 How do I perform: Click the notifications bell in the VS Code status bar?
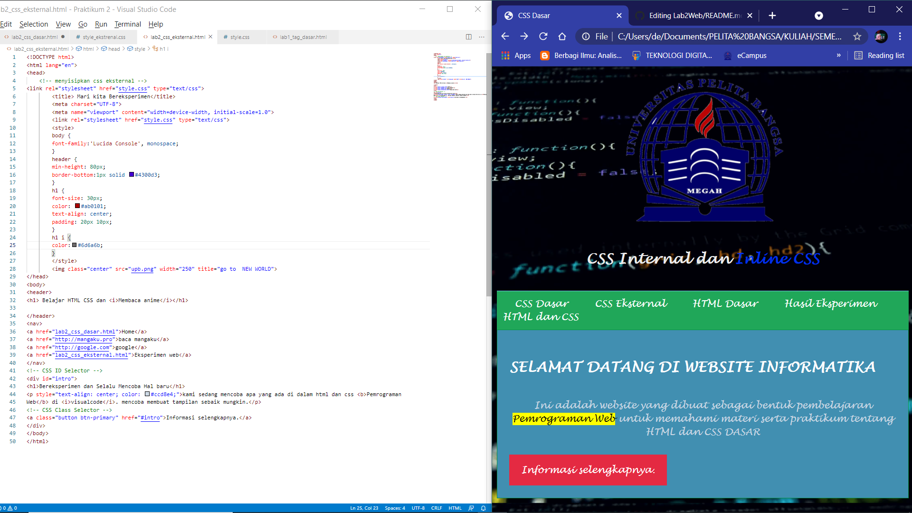483,508
